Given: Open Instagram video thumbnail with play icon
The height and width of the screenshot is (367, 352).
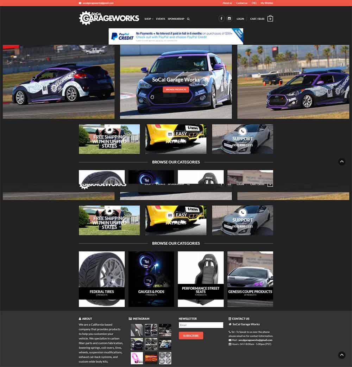Looking at the screenshot, I should [x=137, y=330].
